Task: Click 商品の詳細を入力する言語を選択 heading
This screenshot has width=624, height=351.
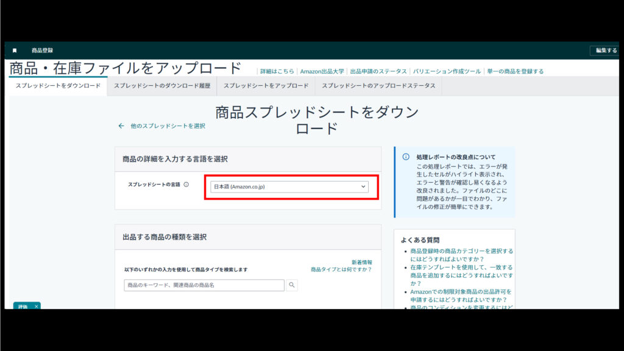Action: pos(175,159)
